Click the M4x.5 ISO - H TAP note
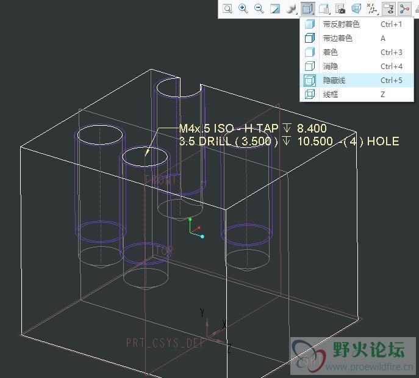This screenshot has width=419, height=378. [x=252, y=128]
